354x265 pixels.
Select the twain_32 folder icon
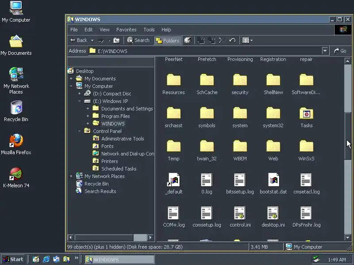click(207, 146)
